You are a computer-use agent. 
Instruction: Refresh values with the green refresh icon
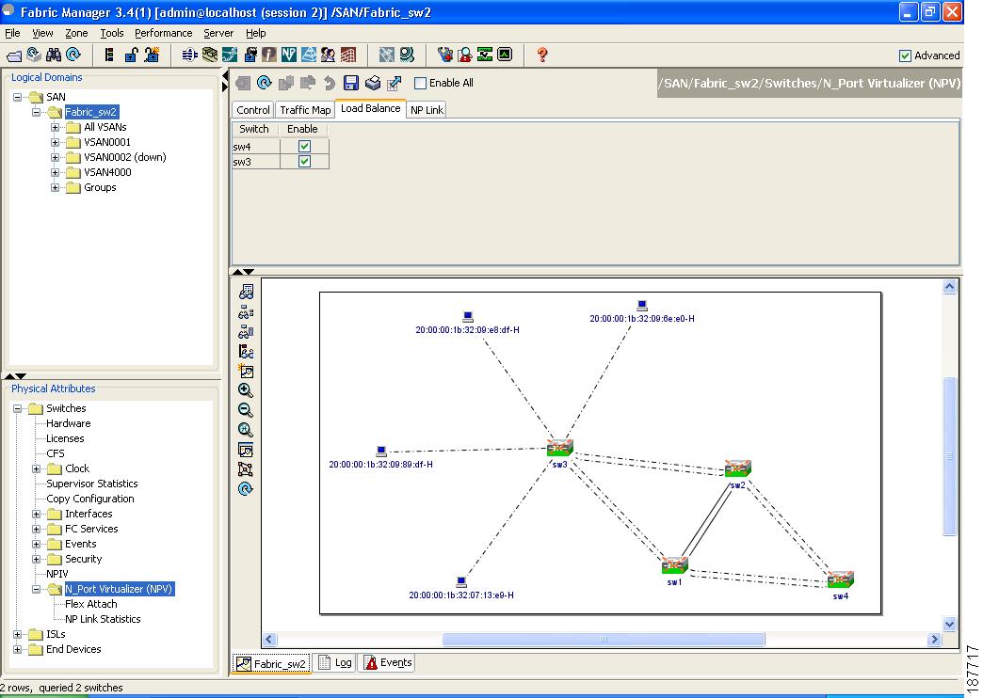(266, 83)
